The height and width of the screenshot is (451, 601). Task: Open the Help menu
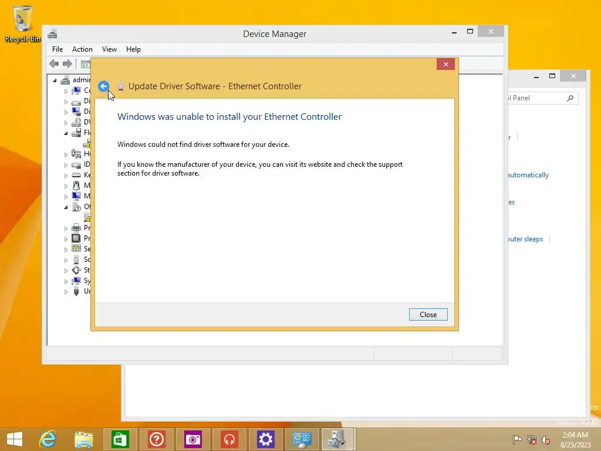pyautogui.click(x=133, y=49)
